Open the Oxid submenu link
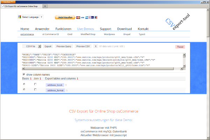The width and height of the screenshot is (210, 140). point(70,34)
